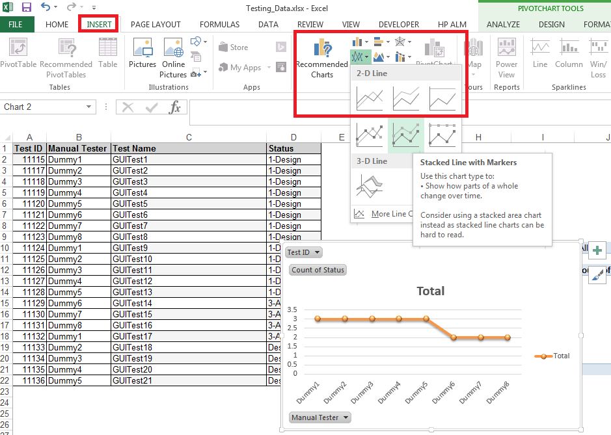The width and height of the screenshot is (611, 435).
Task: Insert a Table from the ribbon
Action: pyautogui.click(x=107, y=53)
